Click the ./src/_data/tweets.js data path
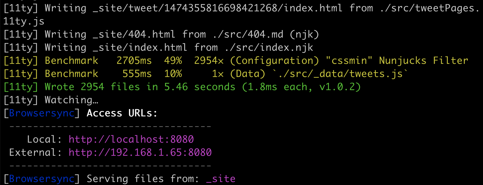This screenshot has height=185, width=483. (340, 74)
